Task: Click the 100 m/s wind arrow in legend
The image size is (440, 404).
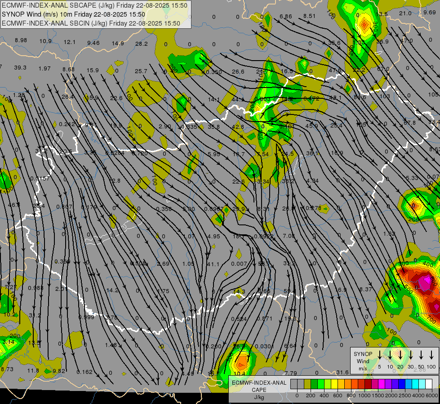Action: tap(431, 355)
